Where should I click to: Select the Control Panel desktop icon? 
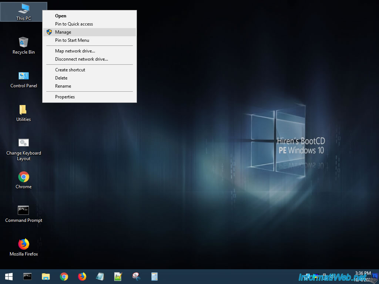[x=24, y=80]
